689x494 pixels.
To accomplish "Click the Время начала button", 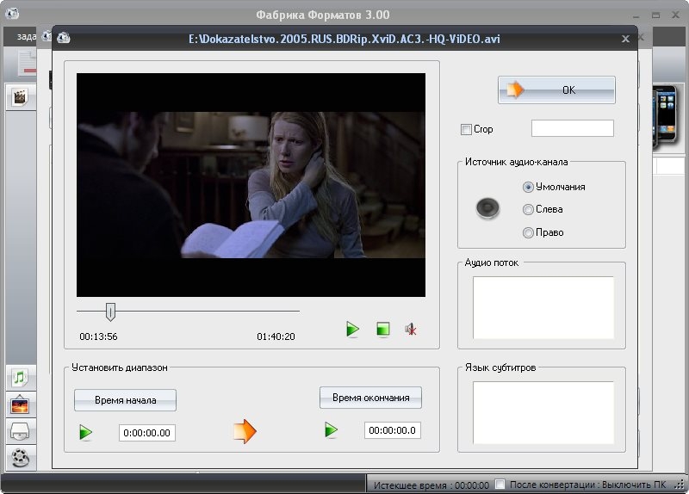I will pos(125,400).
